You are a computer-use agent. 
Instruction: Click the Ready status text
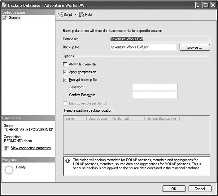pyautogui.click(x=21, y=167)
